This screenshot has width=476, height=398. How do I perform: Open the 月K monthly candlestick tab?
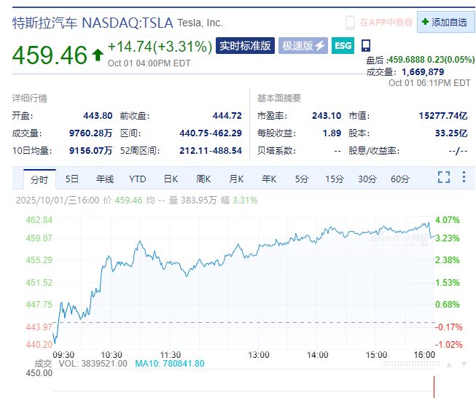point(236,179)
